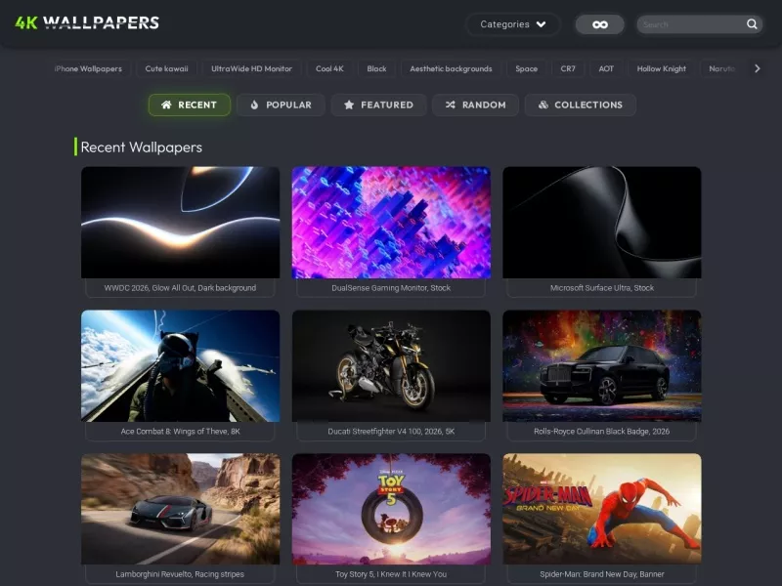This screenshot has height=586, width=782.
Task: Open Rolls-Royce Cullinan Black Badge title link
Action: [x=601, y=432]
